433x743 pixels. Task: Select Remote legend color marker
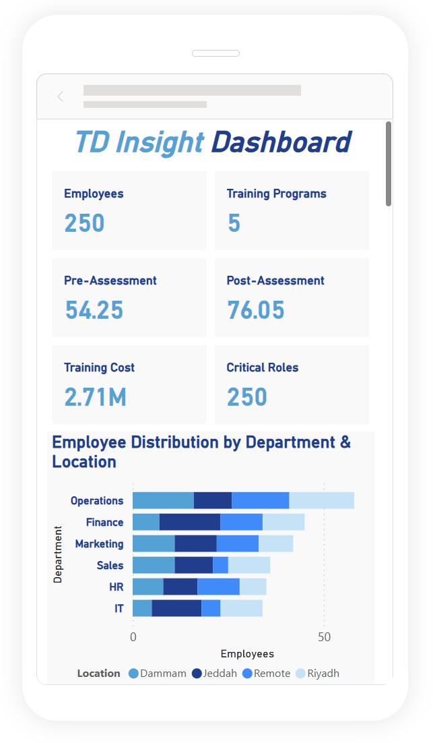coord(247,674)
